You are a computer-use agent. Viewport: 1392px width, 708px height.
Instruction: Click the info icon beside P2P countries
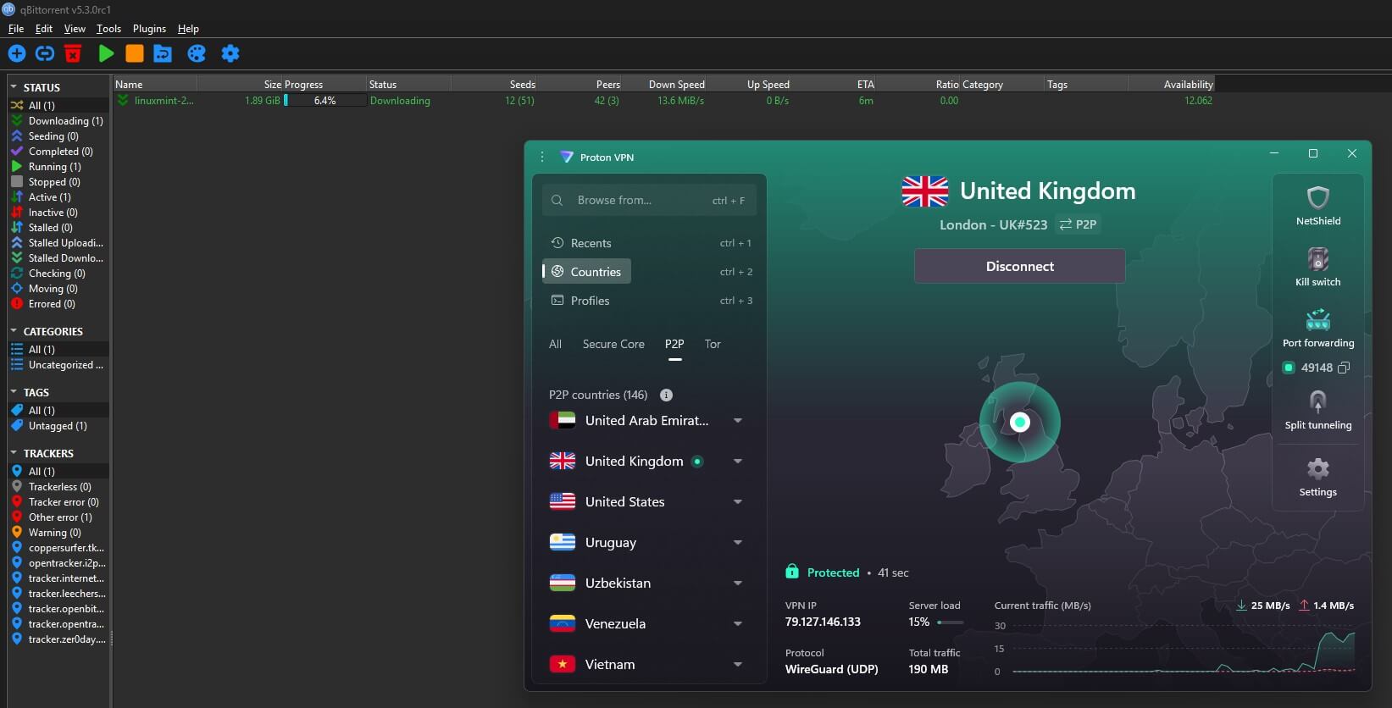coord(666,395)
